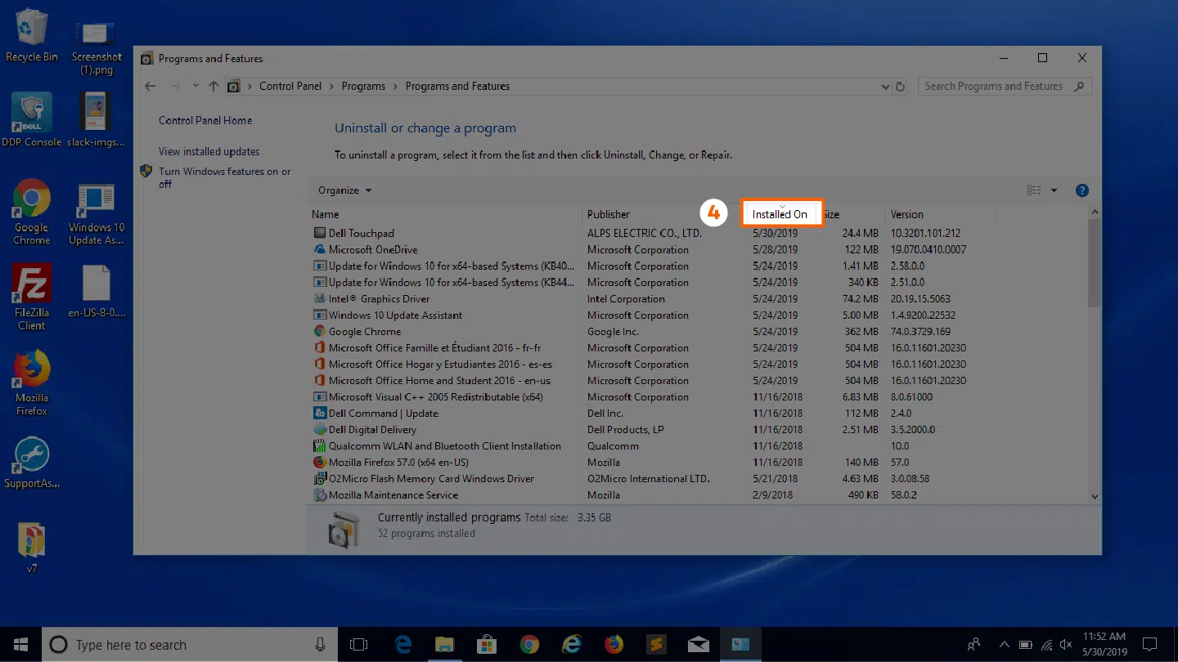Click the help question mark icon
1178x662 pixels.
pos(1082,190)
